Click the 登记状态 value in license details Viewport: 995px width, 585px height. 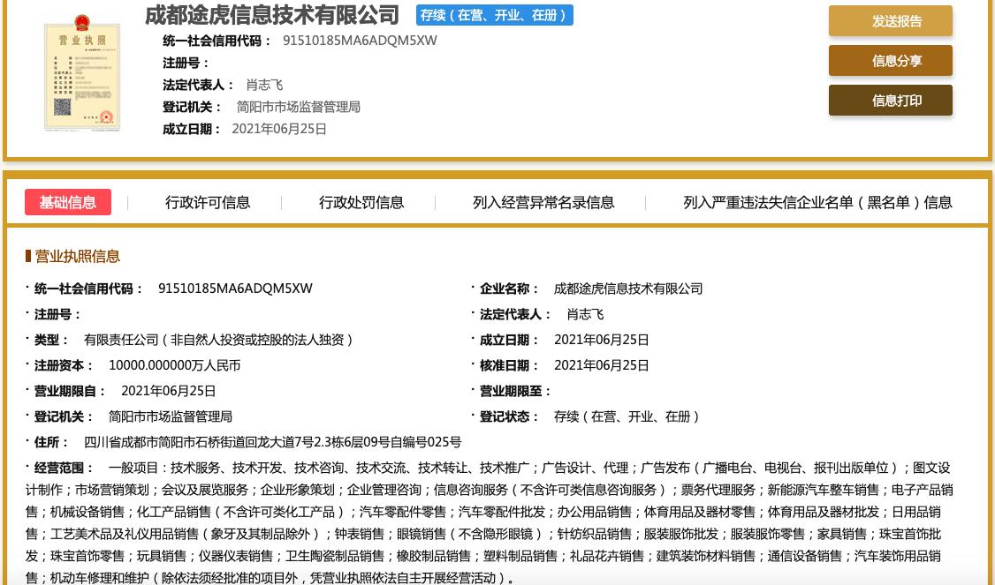[627, 416]
